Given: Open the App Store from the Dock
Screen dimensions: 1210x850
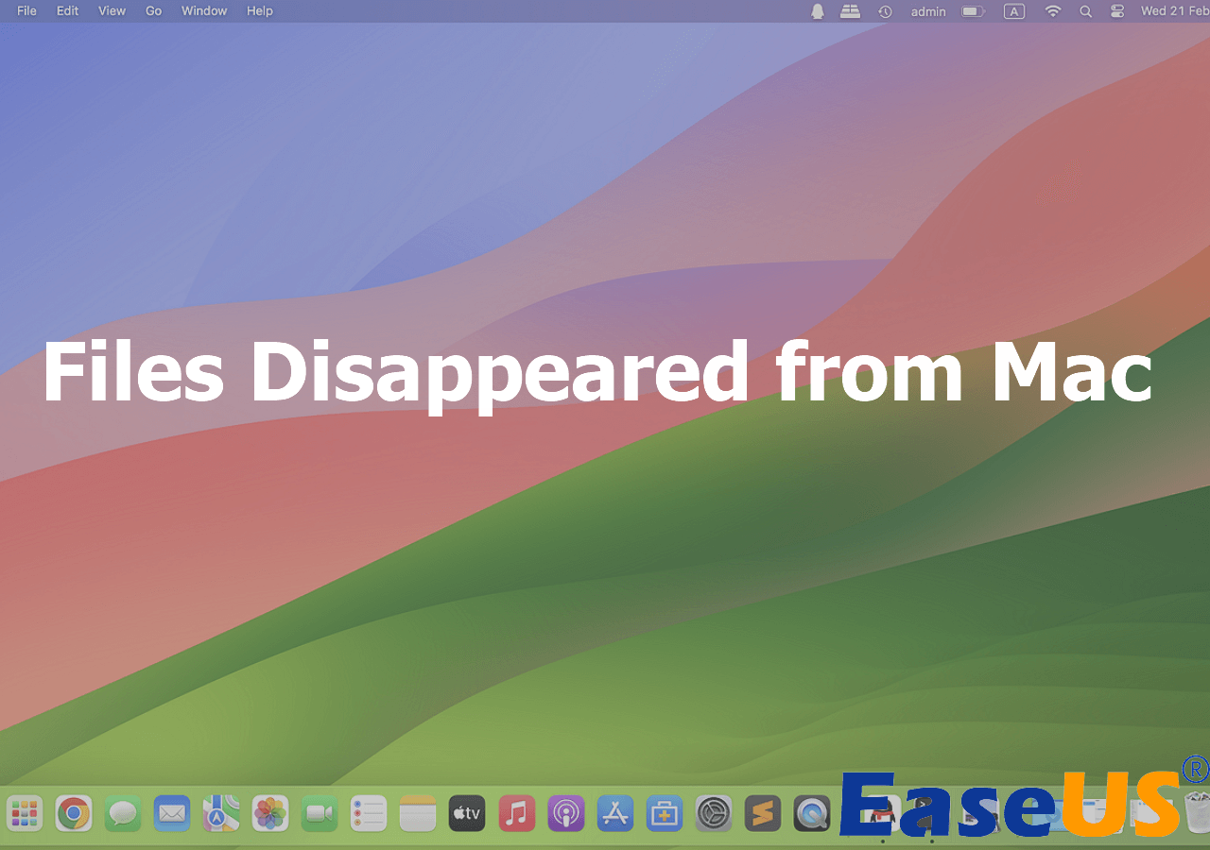Looking at the screenshot, I should click(x=614, y=813).
